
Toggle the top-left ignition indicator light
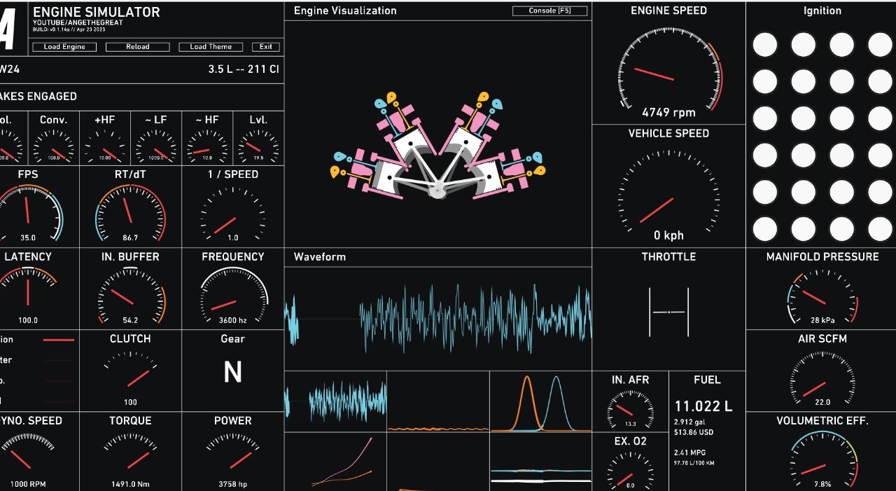pos(765,45)
